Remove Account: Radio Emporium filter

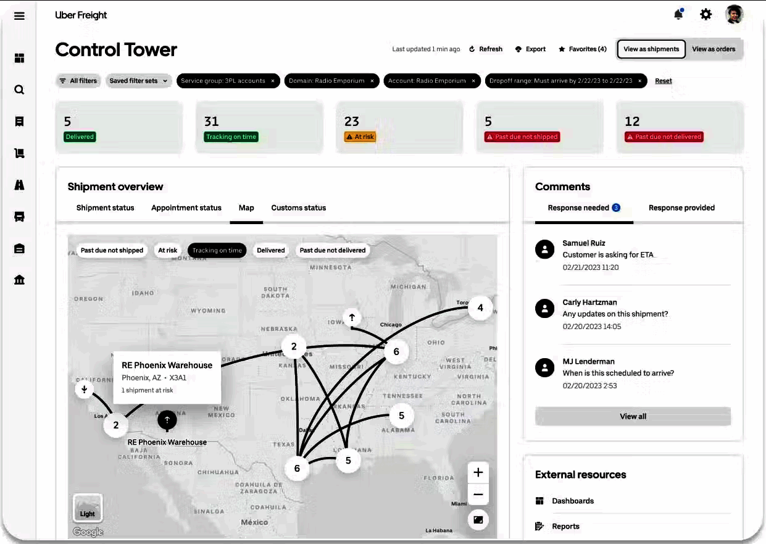tap(473, 81)
